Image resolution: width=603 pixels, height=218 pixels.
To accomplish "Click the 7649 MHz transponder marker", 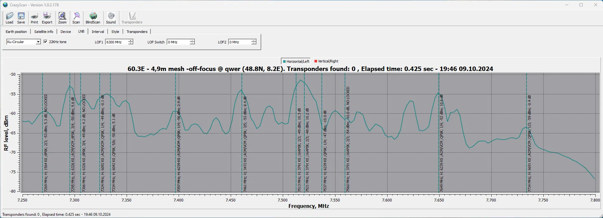I will (x=439, y=143).
